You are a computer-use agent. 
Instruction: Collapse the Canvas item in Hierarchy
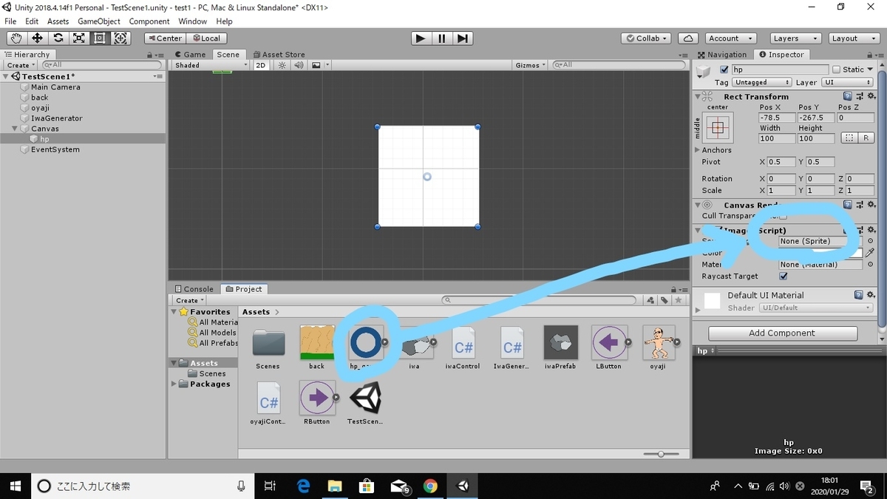click(15, 129)
